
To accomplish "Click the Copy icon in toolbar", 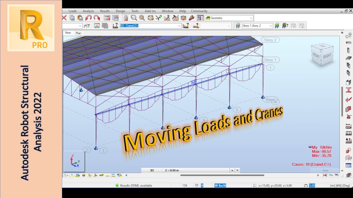I will coord(72,18).
